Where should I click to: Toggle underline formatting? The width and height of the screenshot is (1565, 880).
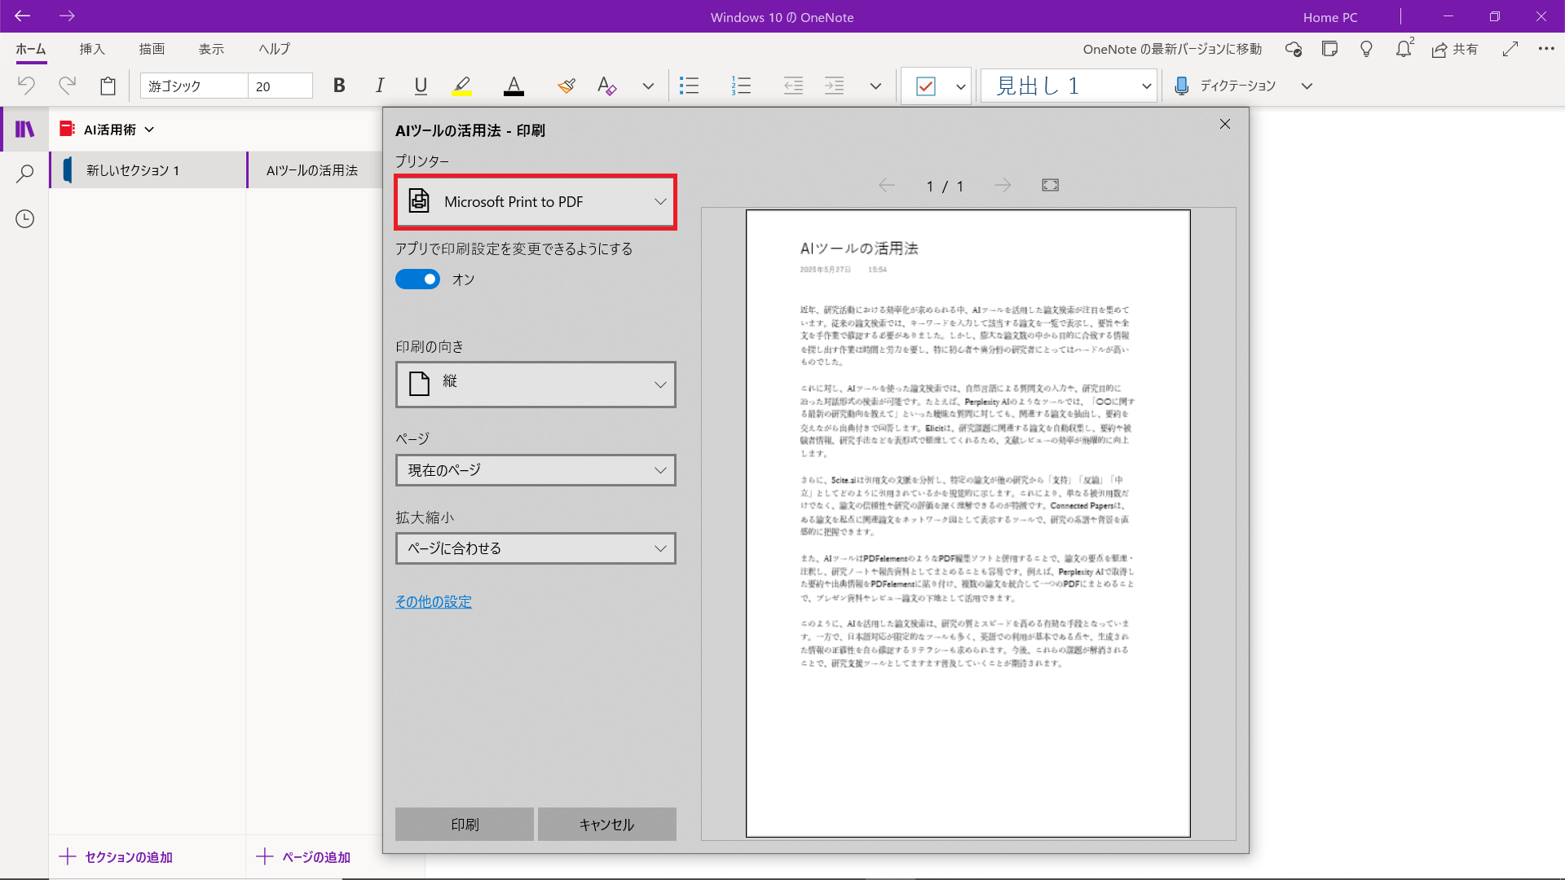pos(421,86)
